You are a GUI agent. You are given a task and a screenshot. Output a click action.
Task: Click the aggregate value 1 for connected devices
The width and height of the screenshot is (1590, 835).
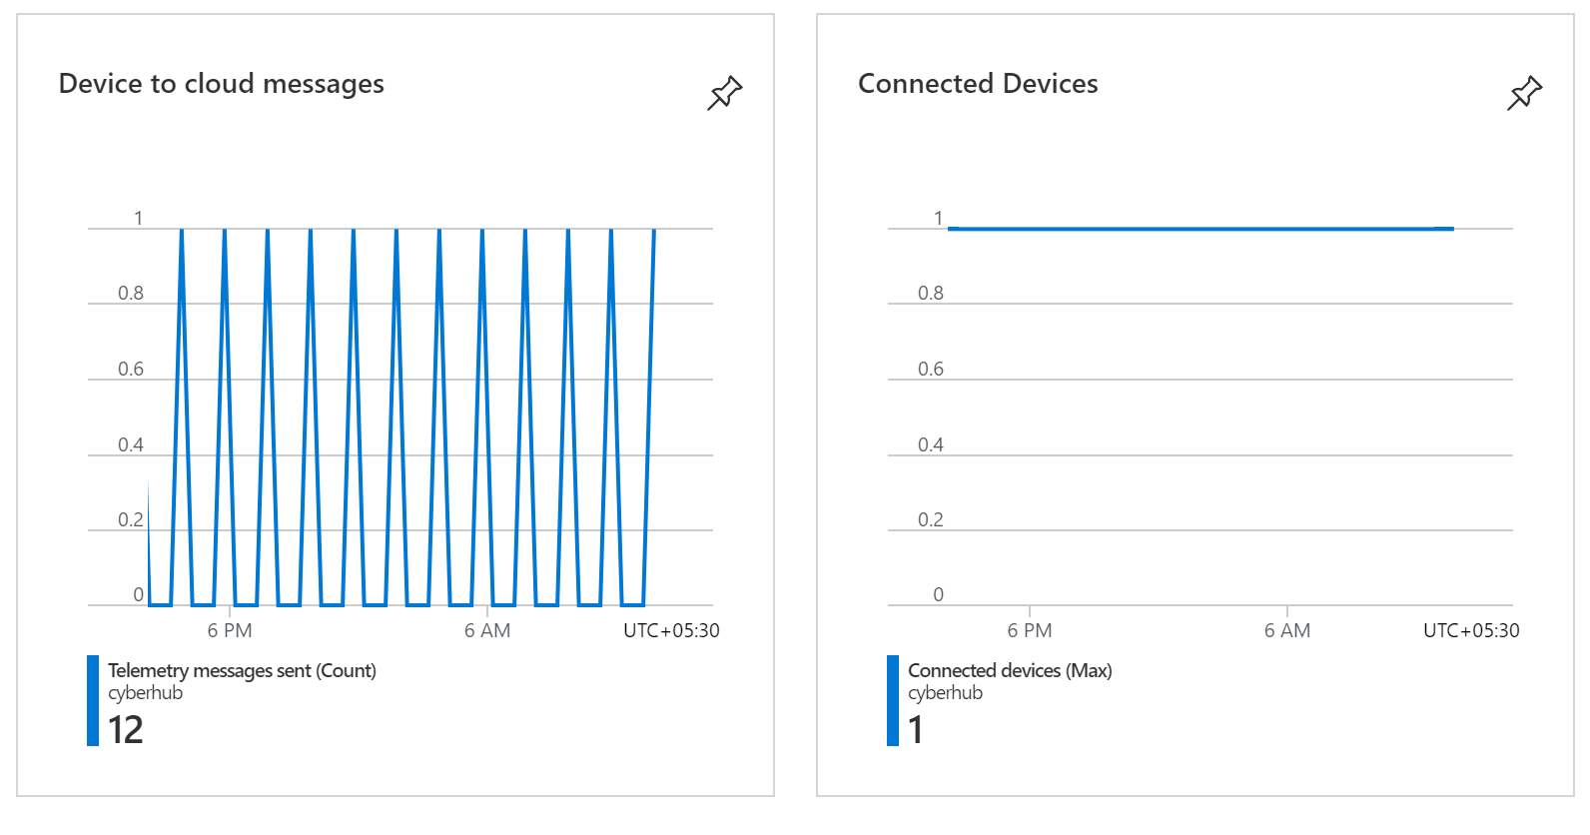[915, 731]
